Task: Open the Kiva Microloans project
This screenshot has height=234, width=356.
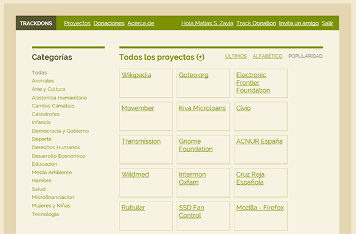Action: tap(202, 108)
